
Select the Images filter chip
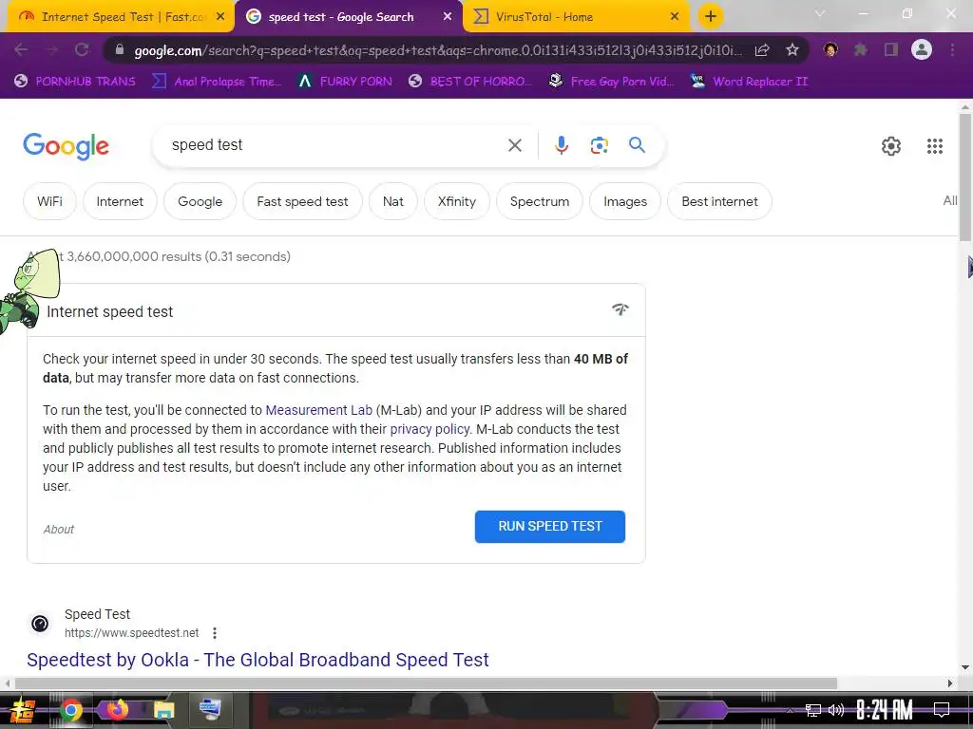click(x=625, y=201)
